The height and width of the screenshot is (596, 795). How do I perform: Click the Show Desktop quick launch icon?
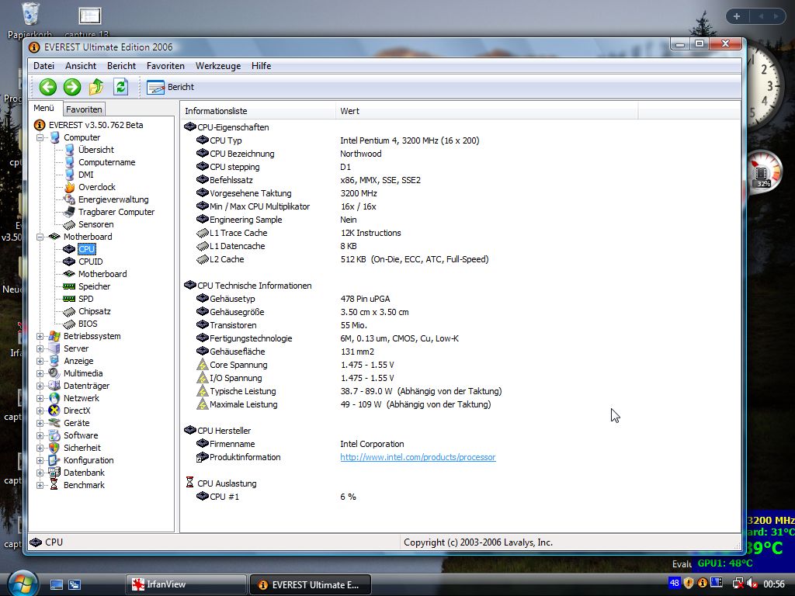coord(56,585)
